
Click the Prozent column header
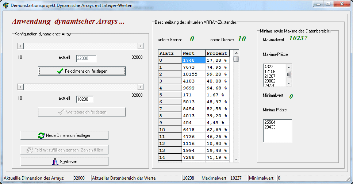[x=218, y=53]
